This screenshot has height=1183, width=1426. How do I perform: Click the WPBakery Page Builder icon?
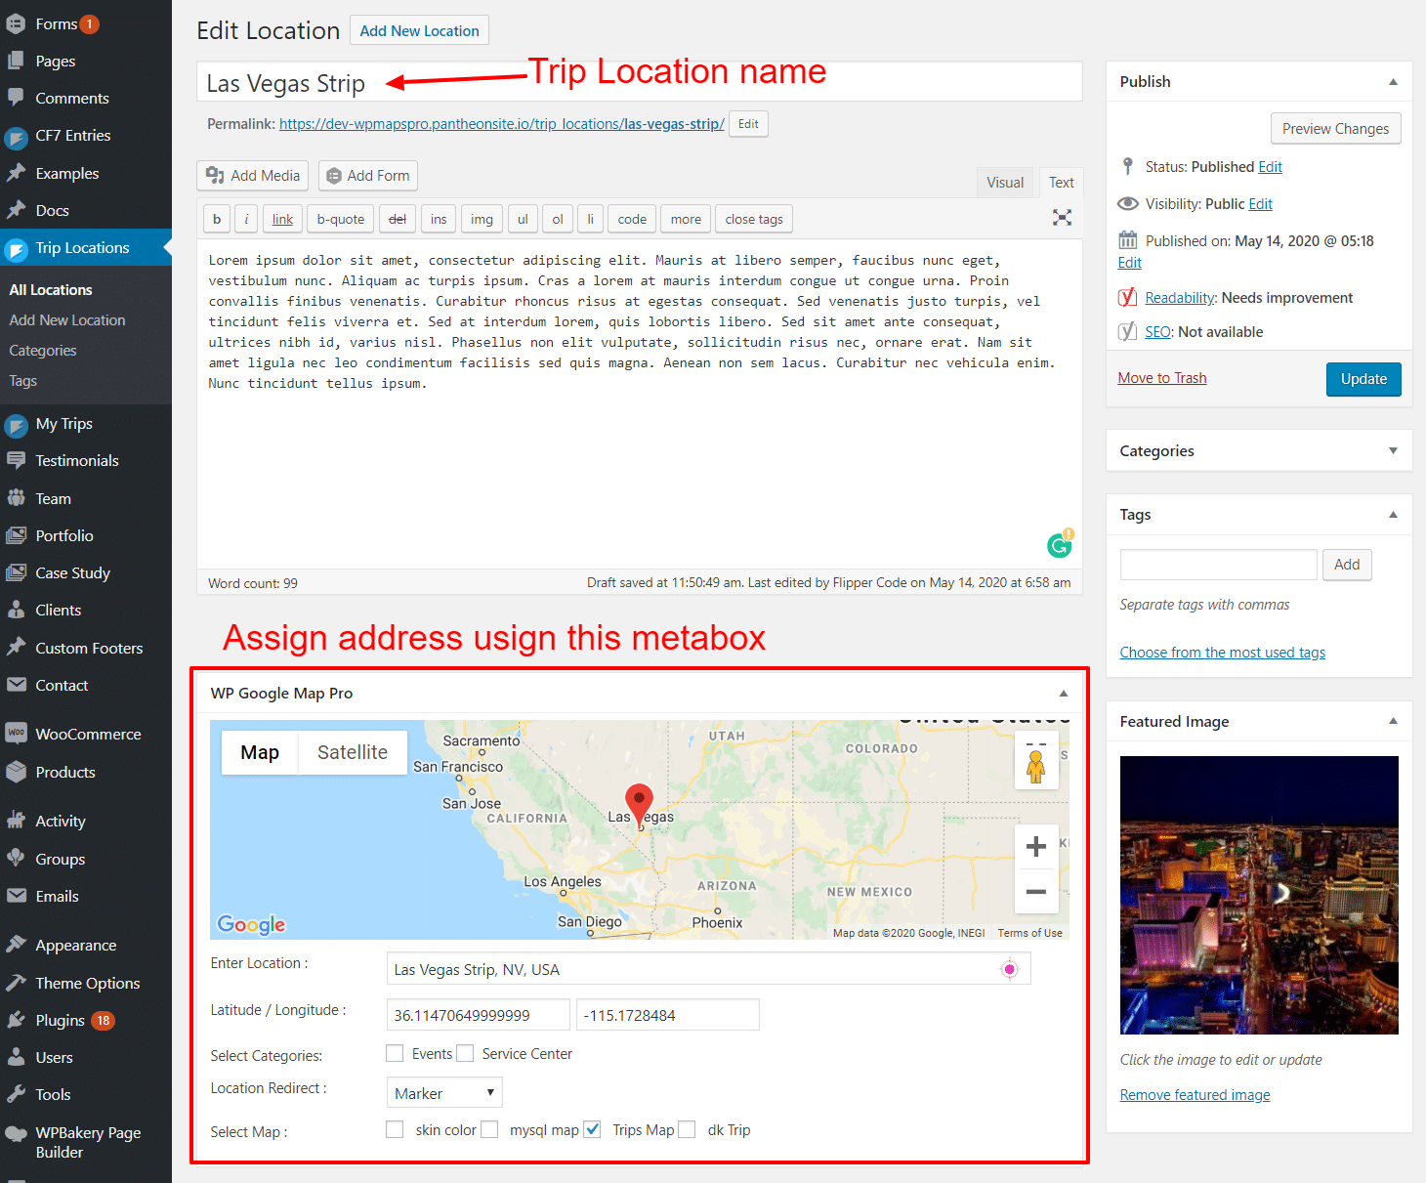[x=18, y=1133]
